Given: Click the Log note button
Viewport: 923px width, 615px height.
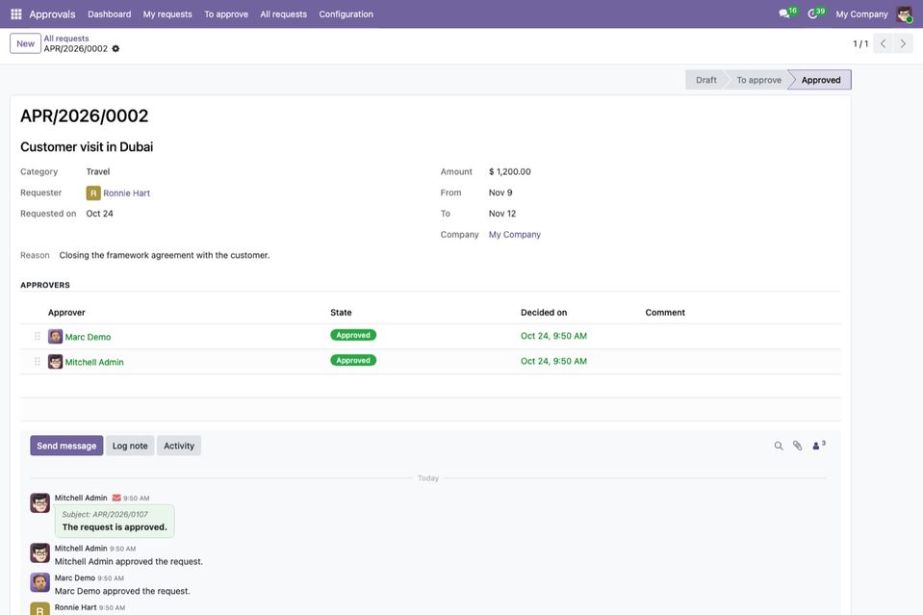Looking at the screenshot, I should tap(130, 447).
